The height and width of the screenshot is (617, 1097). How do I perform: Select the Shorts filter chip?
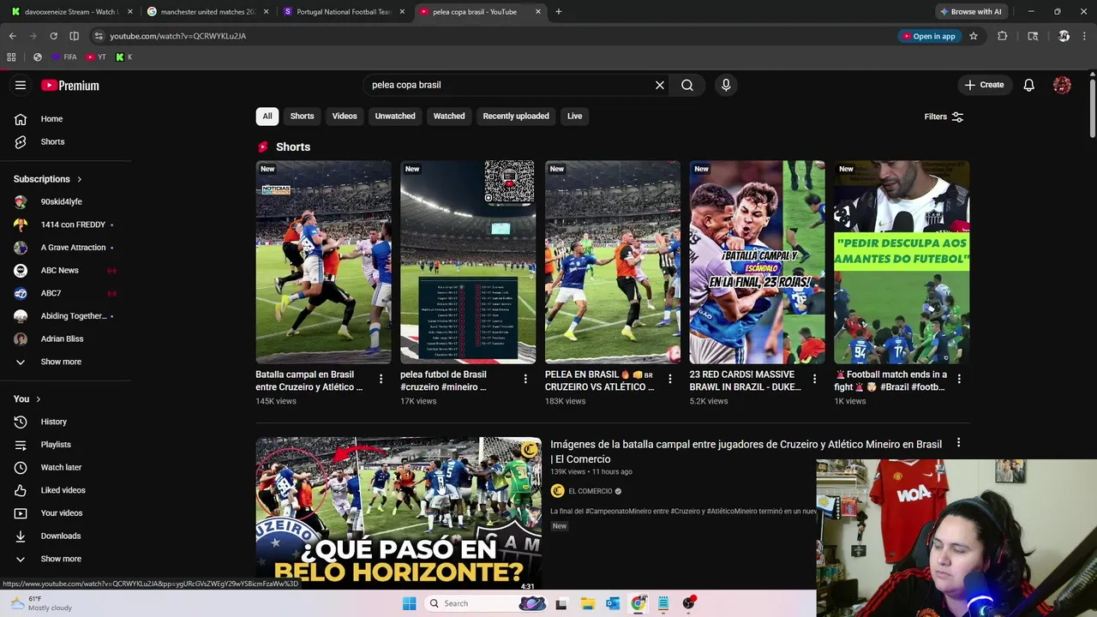pyautogui.click(x=302, y=117)
